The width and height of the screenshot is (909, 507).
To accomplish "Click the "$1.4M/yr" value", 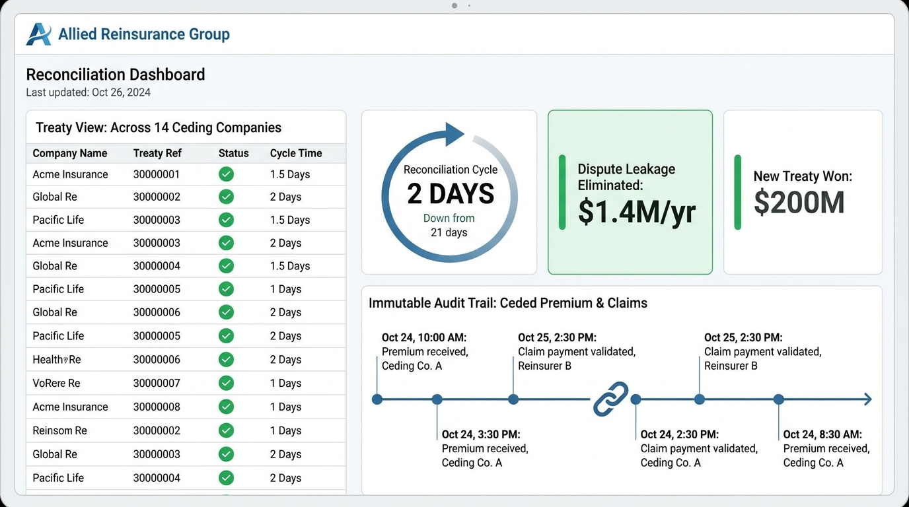I will pos(637,211).
